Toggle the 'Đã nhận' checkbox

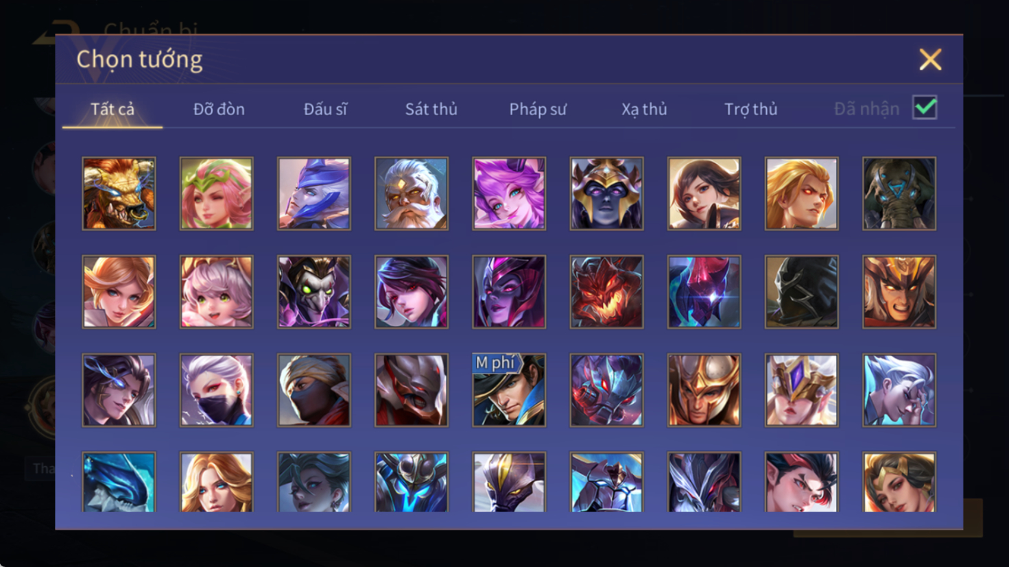point(925,108)
